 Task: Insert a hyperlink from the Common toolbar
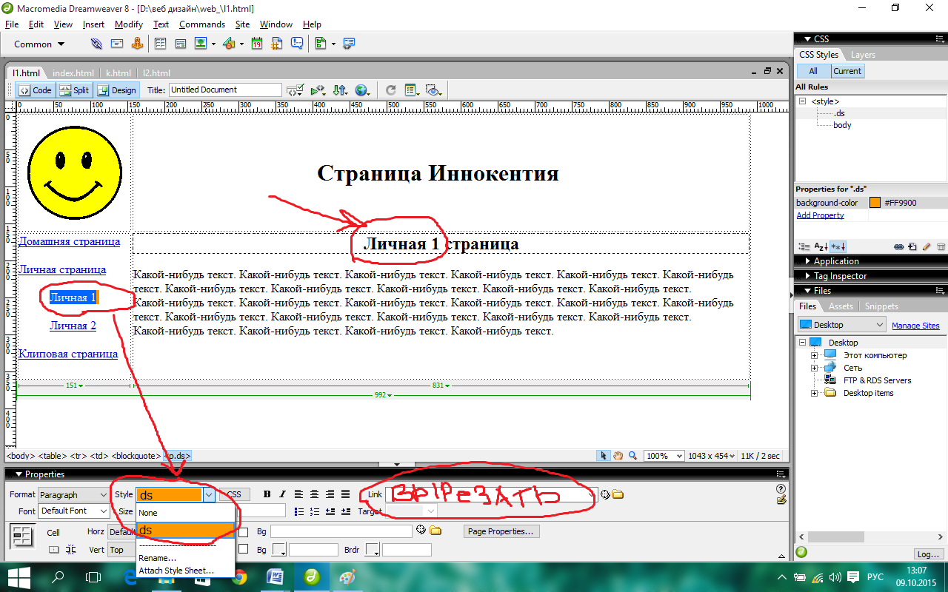97,44
